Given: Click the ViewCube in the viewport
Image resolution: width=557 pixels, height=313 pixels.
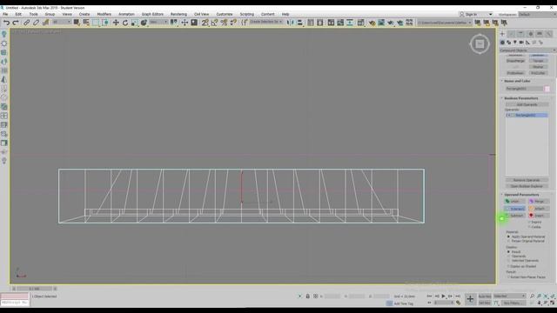Looking at the screenshot, I should [x=480, y=44].
